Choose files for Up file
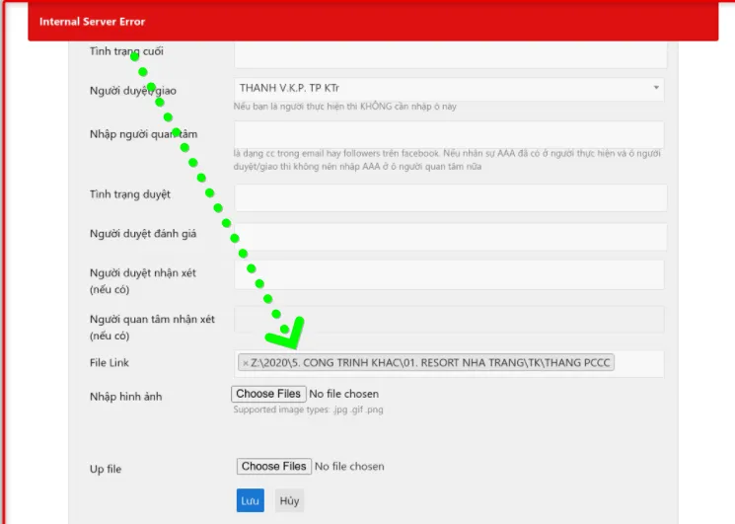This screenshot has height=524, width=735. pyautogui.click(x=273, y=467)
